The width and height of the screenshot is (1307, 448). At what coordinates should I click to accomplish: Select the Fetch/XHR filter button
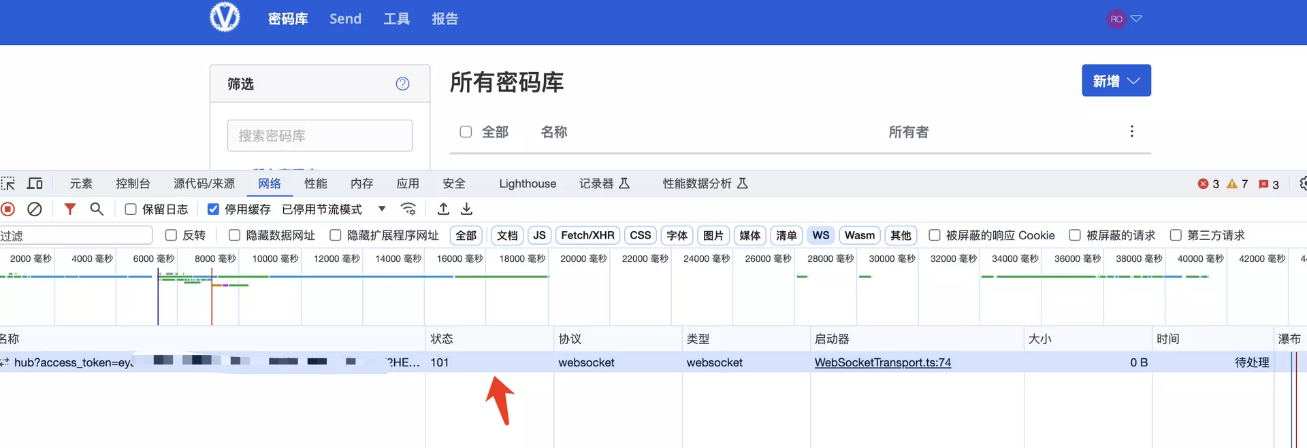pyautogui.click(x=587, y=235)
